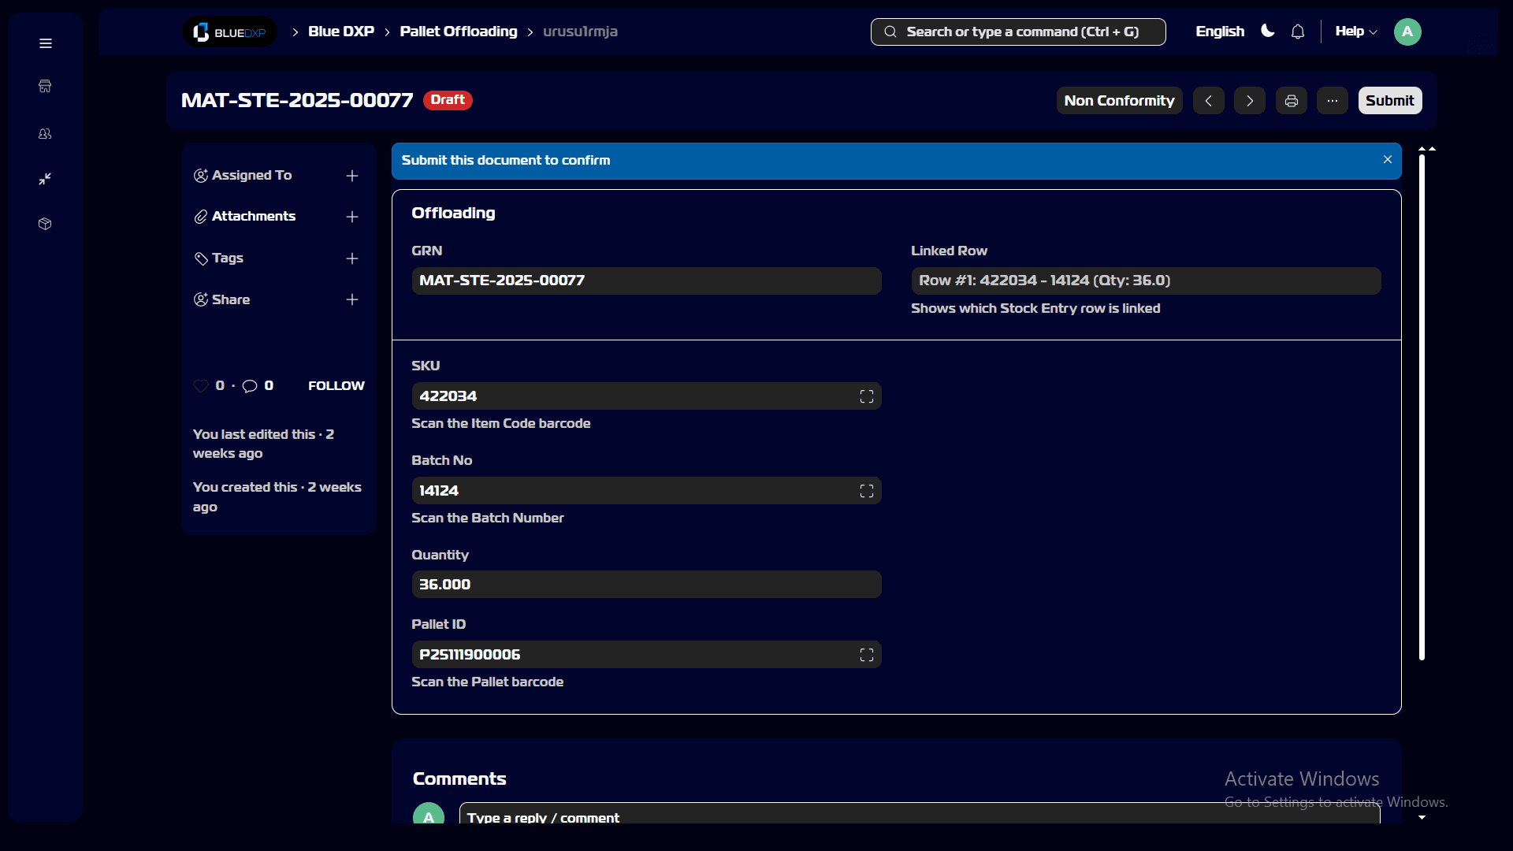The image size is (1513, 851).
Task: Toggle Follow on this document
Action: (335, 385)
